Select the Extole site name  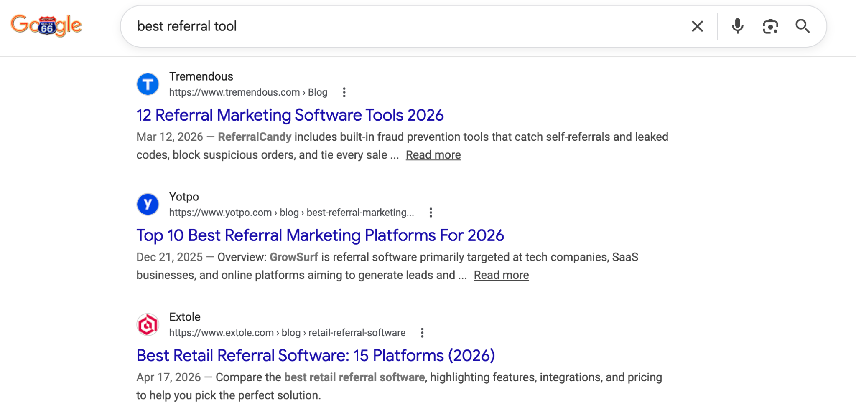pos(185,317)
